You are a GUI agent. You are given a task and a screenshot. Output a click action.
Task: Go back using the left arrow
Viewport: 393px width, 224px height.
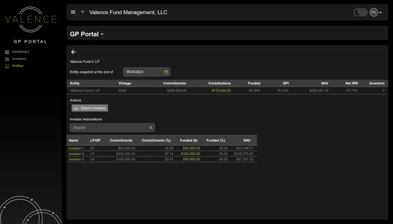[x=74, y=52]
